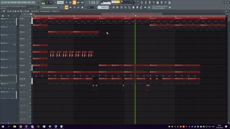Open the OPTIONS menu
Image resolution: width=230 pixels, height=129 pixels.
(24, 3)
